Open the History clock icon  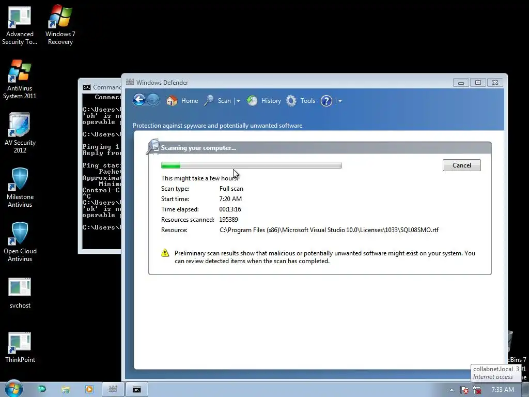coord(252,101)
